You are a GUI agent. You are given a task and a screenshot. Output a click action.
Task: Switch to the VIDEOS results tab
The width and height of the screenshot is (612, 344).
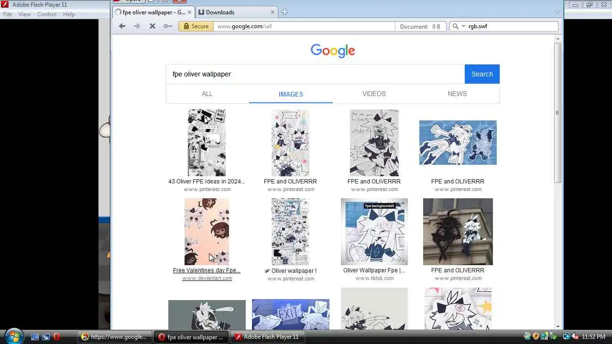click(x=374, y=94)
